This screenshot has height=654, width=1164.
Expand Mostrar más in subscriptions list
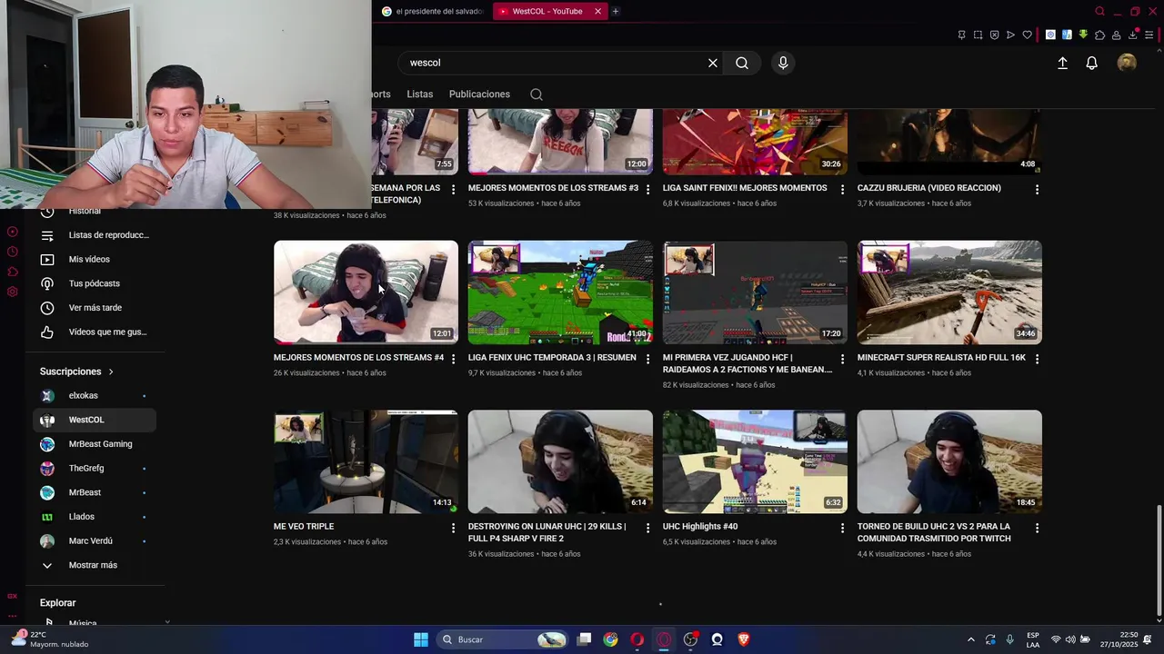[x=95, y=565]
